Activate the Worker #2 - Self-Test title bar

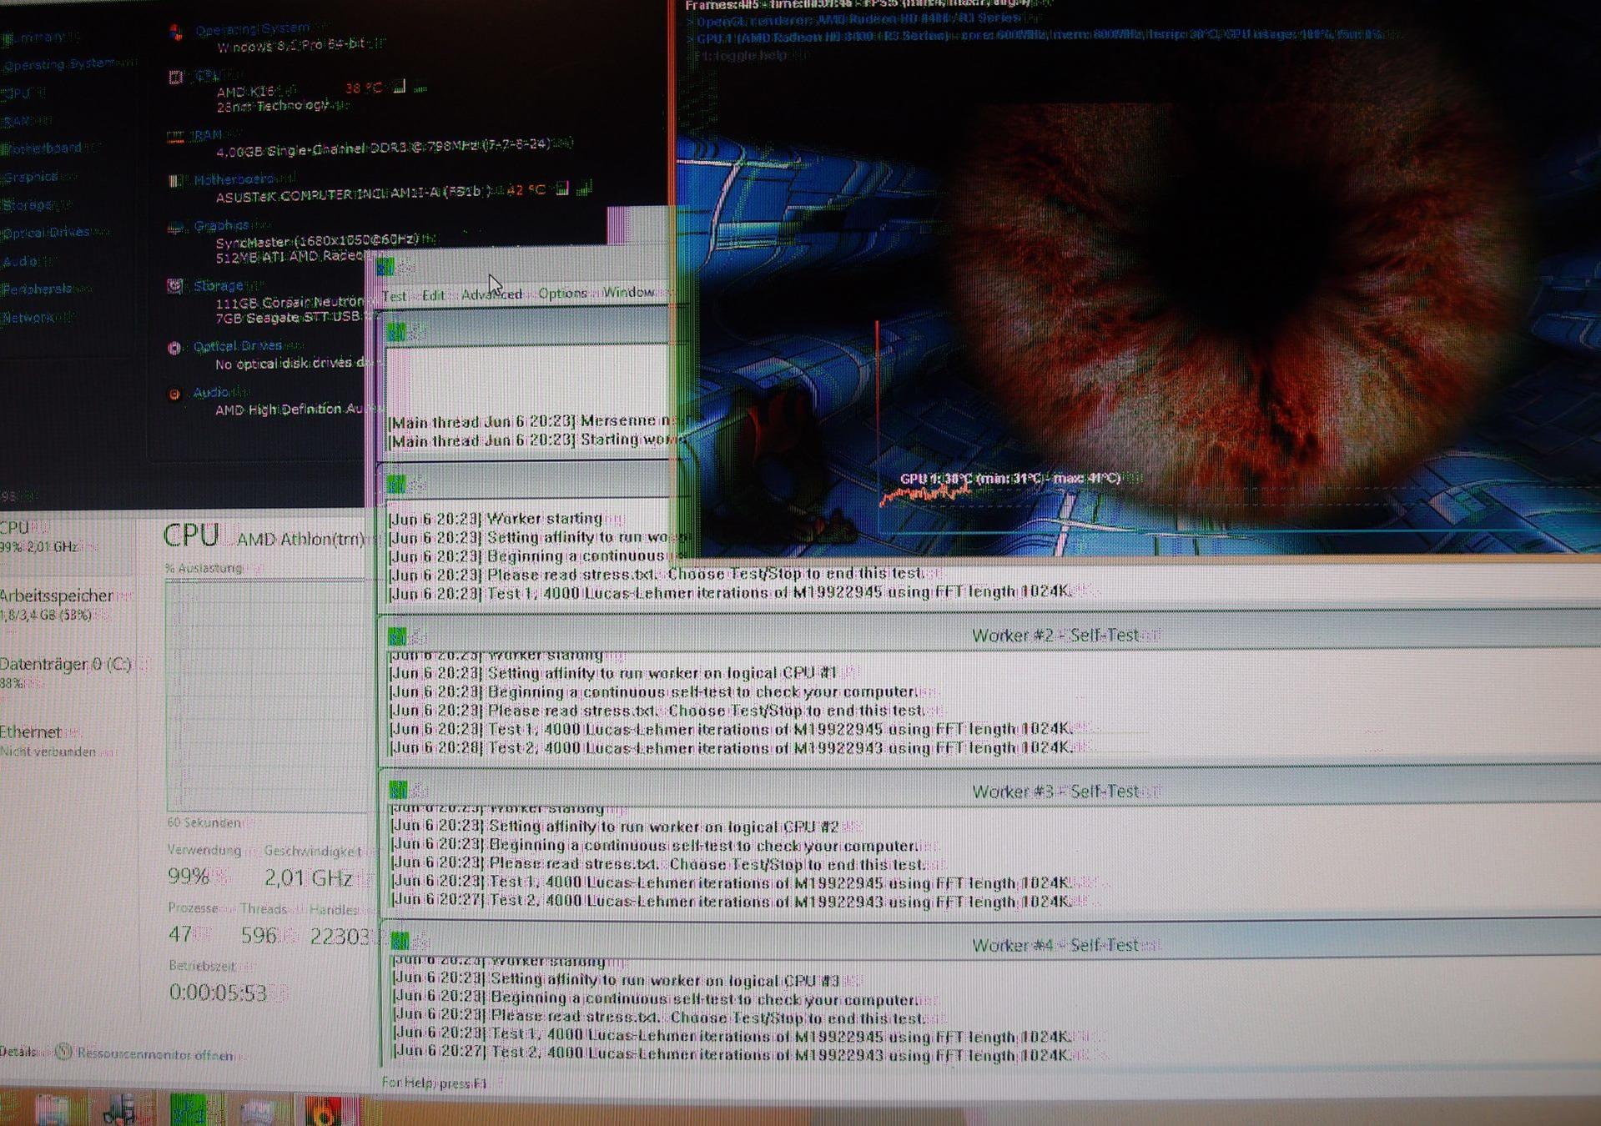(x=991, y=634)
